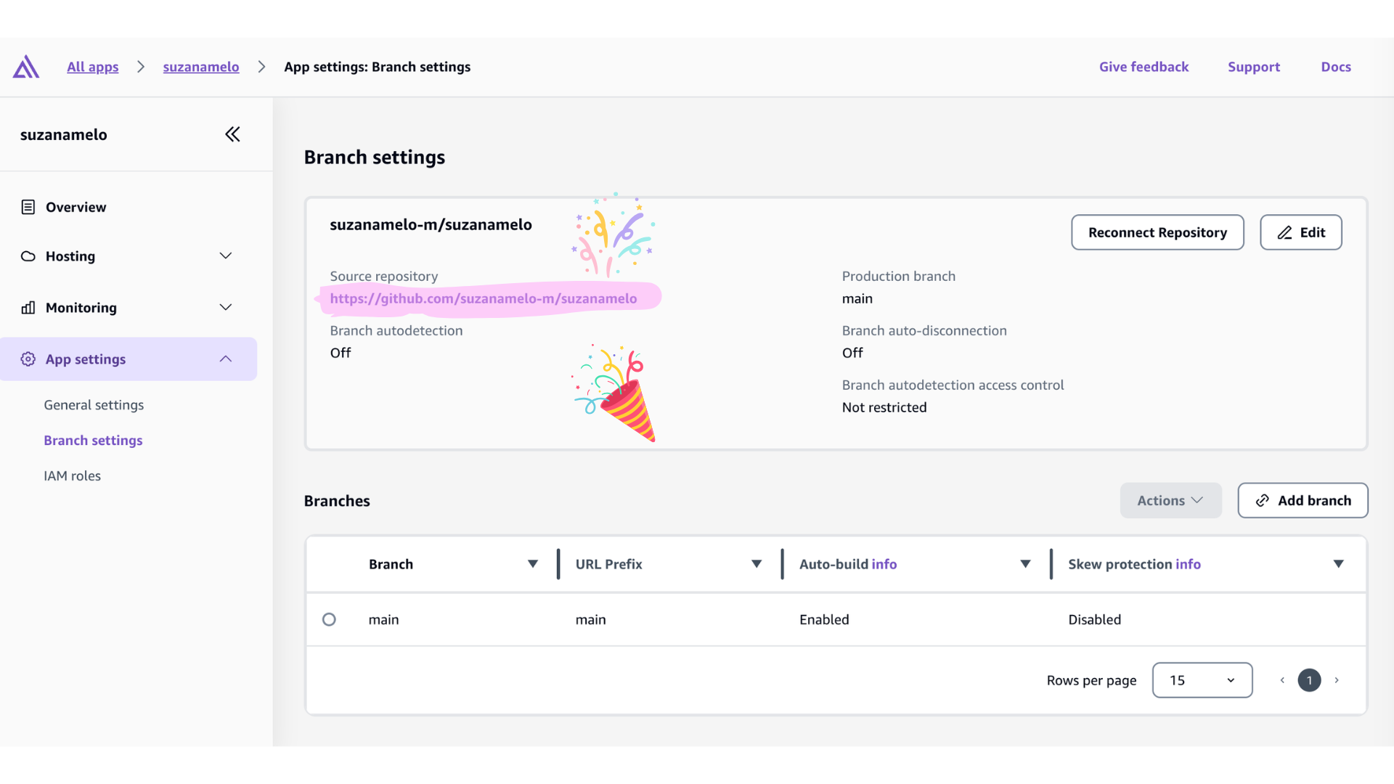Collapse the sidebar with the double-chevron icon
The height and width of the screenshot is (784, 1394).
232,134
